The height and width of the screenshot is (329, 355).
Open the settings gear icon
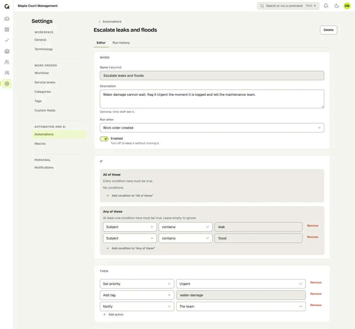7,84
